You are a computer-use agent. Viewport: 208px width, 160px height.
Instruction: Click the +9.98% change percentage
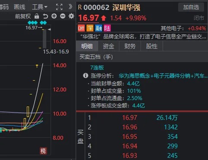pos(136,18)
